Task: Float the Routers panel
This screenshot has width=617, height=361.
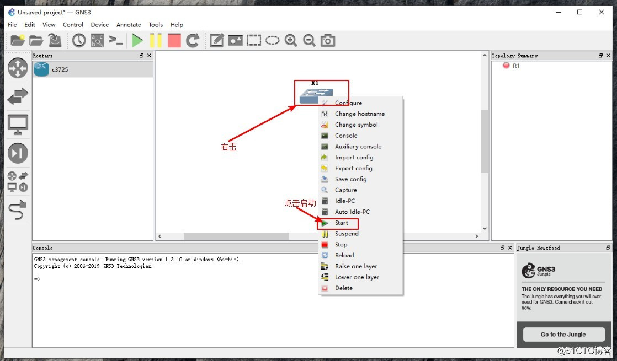Action: click(x=142, y=55)
